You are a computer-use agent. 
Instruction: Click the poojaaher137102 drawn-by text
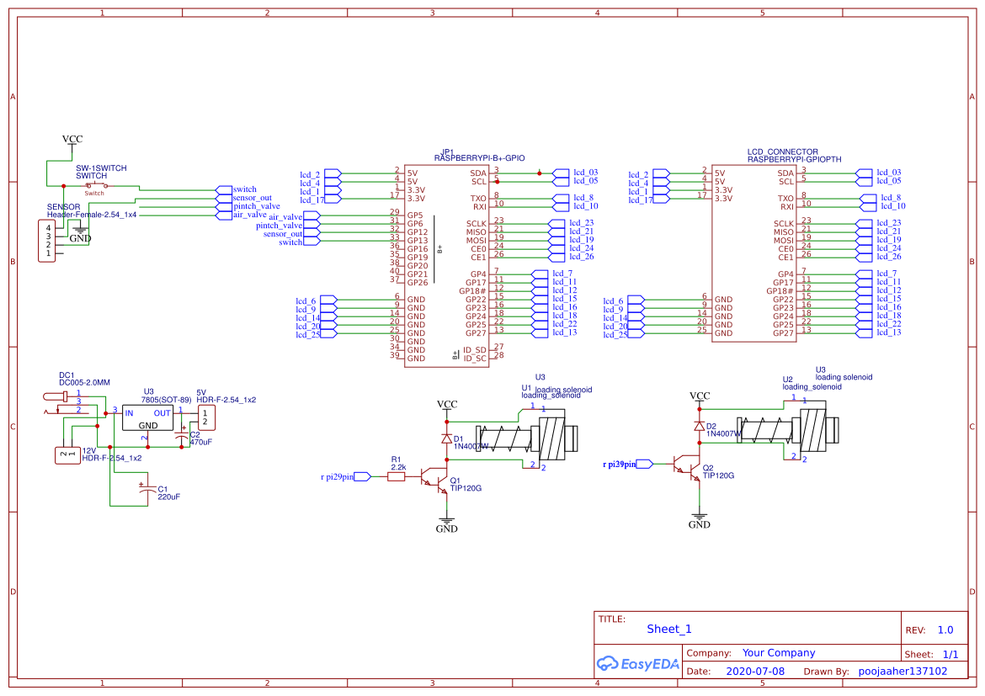(902, 671)
